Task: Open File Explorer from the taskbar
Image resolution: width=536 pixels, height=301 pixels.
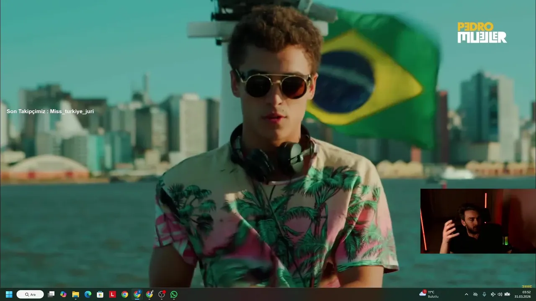Action: tap(75, 294)
